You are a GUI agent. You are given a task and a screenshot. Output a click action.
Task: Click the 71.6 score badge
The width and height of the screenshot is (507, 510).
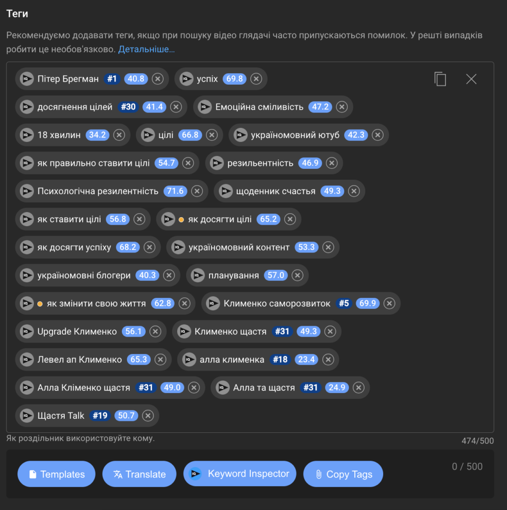175,191
